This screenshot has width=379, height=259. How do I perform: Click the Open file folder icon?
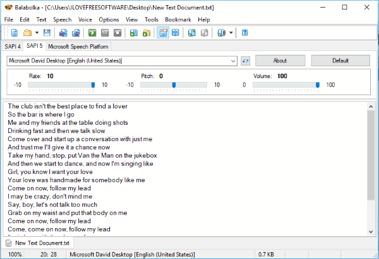click(27, 33)
